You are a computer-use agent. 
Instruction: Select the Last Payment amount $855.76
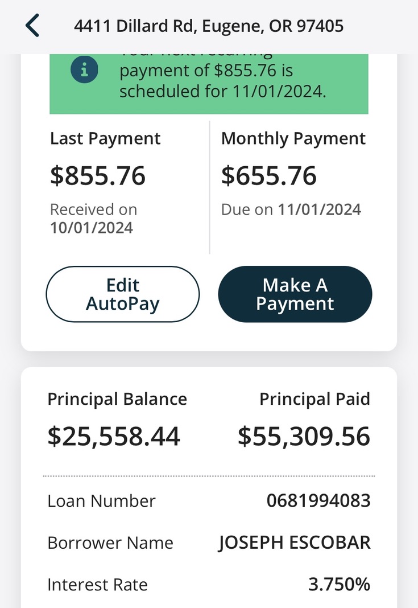pos(98,176)
